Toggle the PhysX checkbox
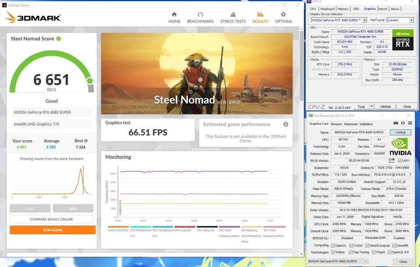420x267 pixels. pos(374,252)
